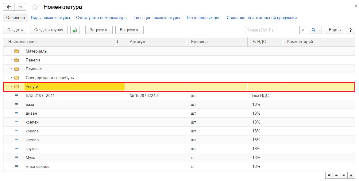
Task: Expand the Материалы folder
Action: click(11, 51)
